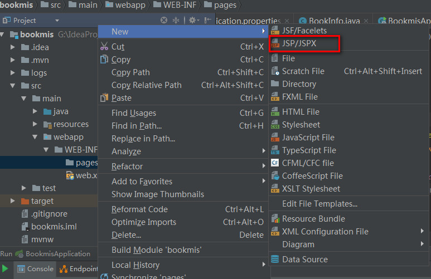Expand the test folder
Viewport: 431px width, 279px height.
[x=23, y=188]
